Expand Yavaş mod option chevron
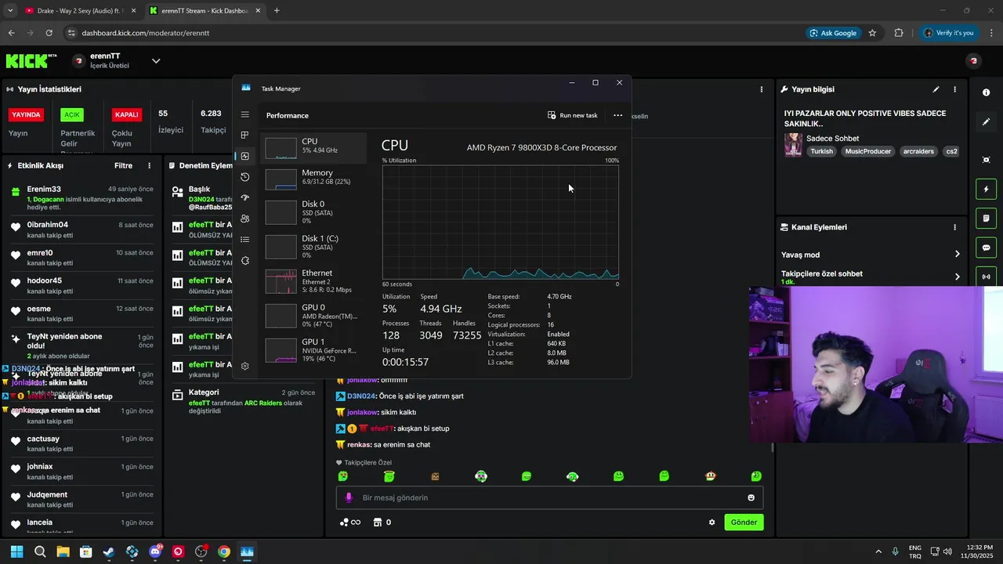This screenshot has height=564, width=1003. 957,255
